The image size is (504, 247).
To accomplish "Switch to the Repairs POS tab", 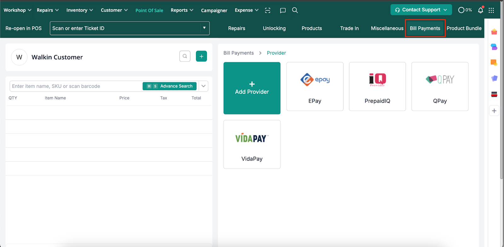I will (237, 28).
